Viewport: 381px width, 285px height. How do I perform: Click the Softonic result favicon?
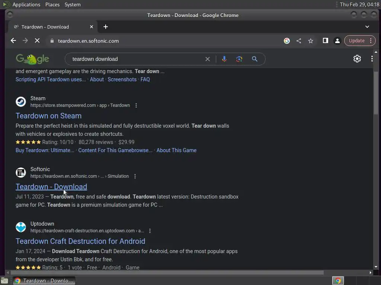click(x=21, y=173)
